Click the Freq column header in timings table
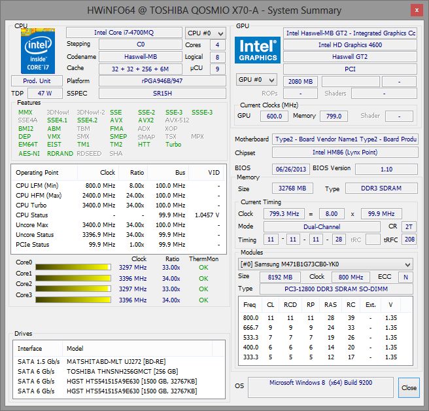 point(249,305)
